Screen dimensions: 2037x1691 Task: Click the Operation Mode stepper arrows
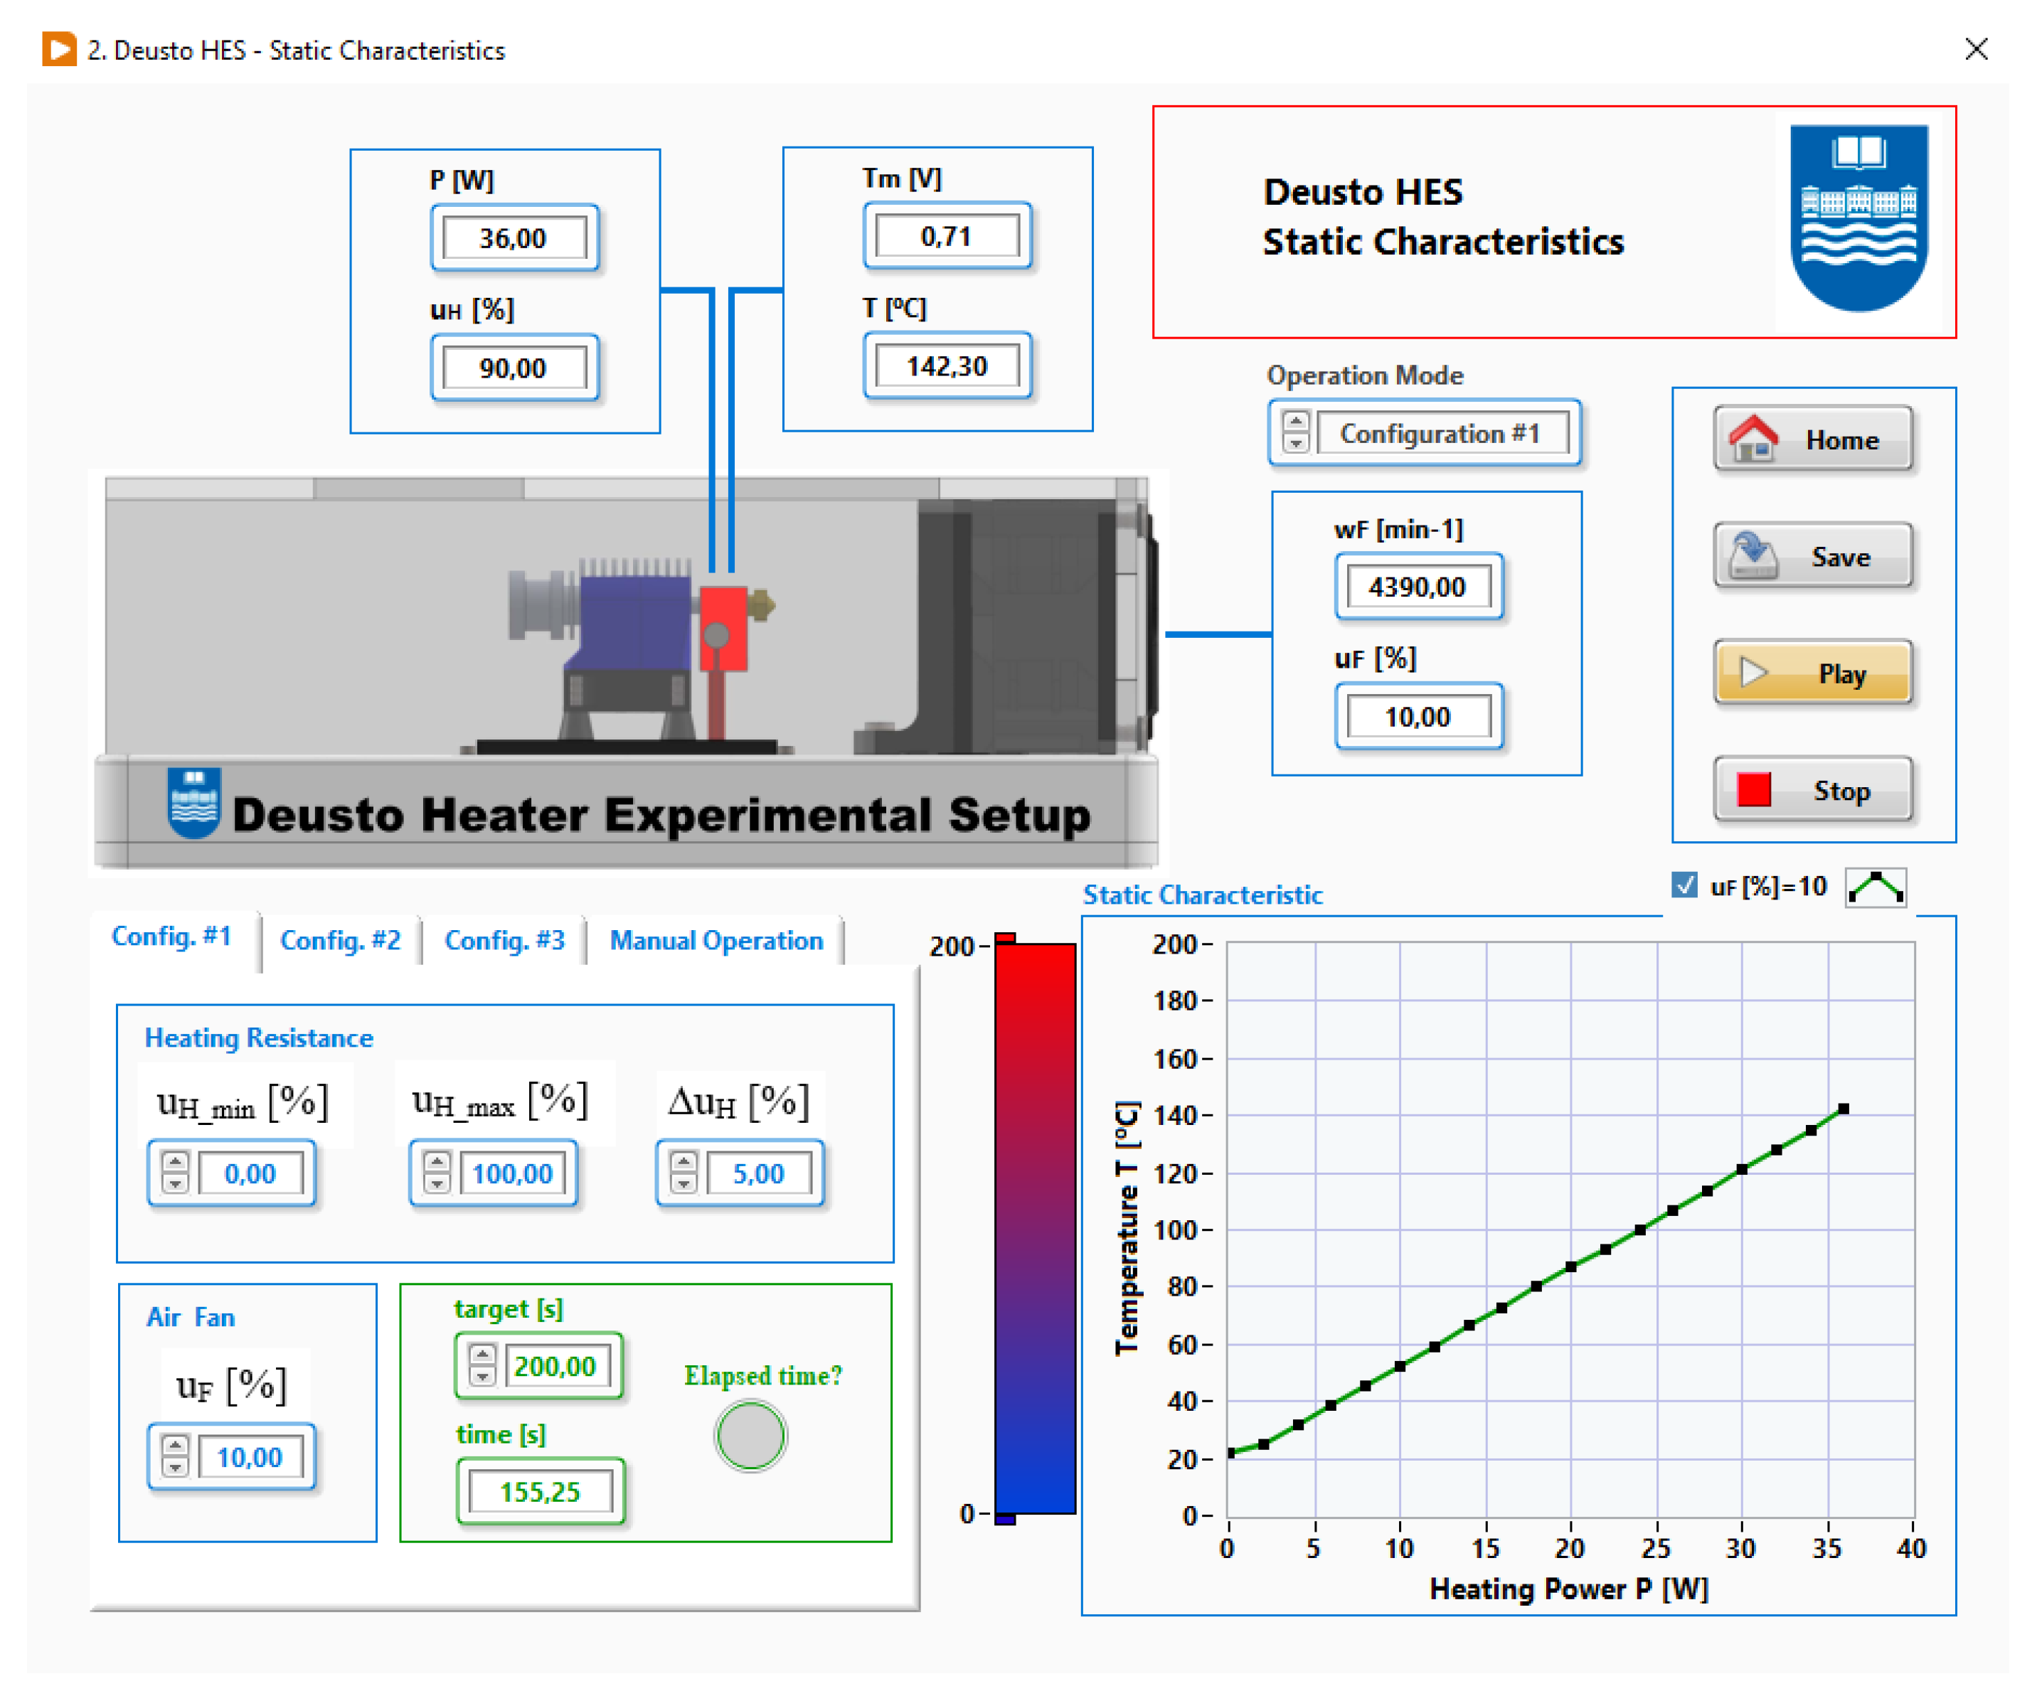[1295, 432]
